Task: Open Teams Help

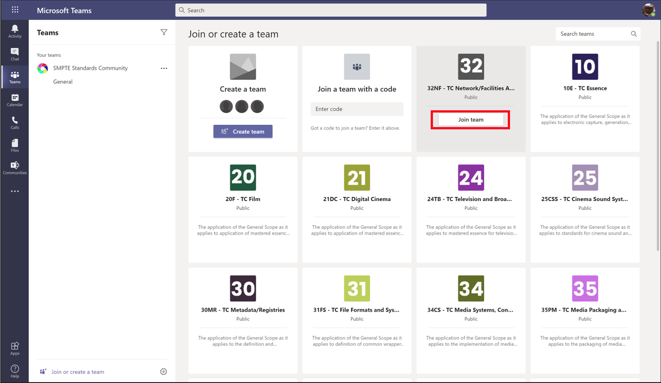Action: (15, 370)
